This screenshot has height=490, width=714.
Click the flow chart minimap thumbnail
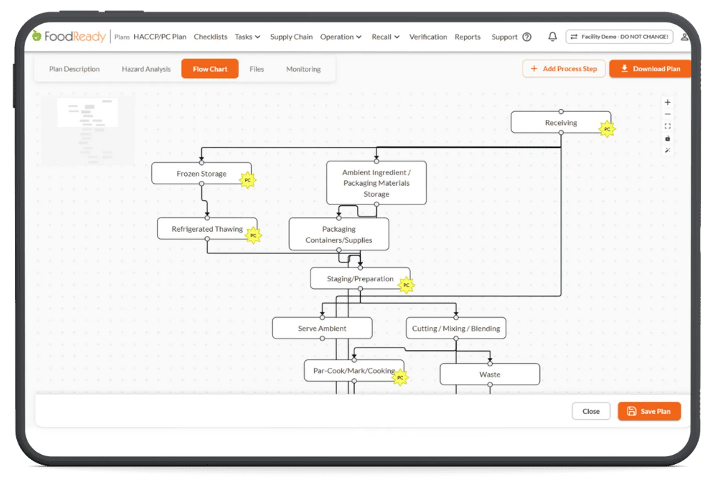point(88,131)
